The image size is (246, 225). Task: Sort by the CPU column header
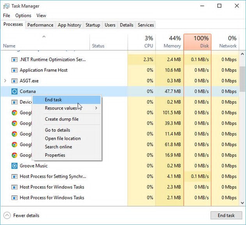pos(141,42)
